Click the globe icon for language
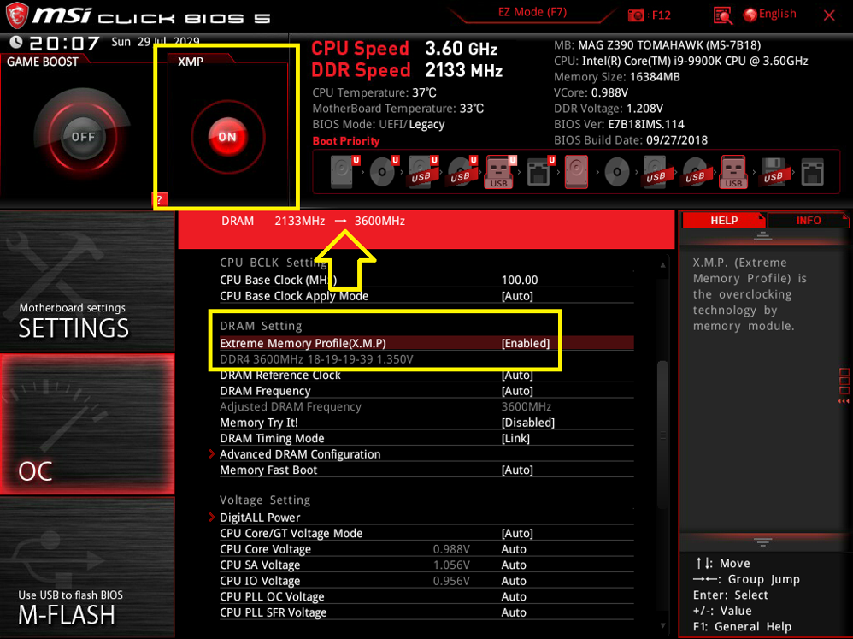The image size is (853, 639). tap(750, 15)
